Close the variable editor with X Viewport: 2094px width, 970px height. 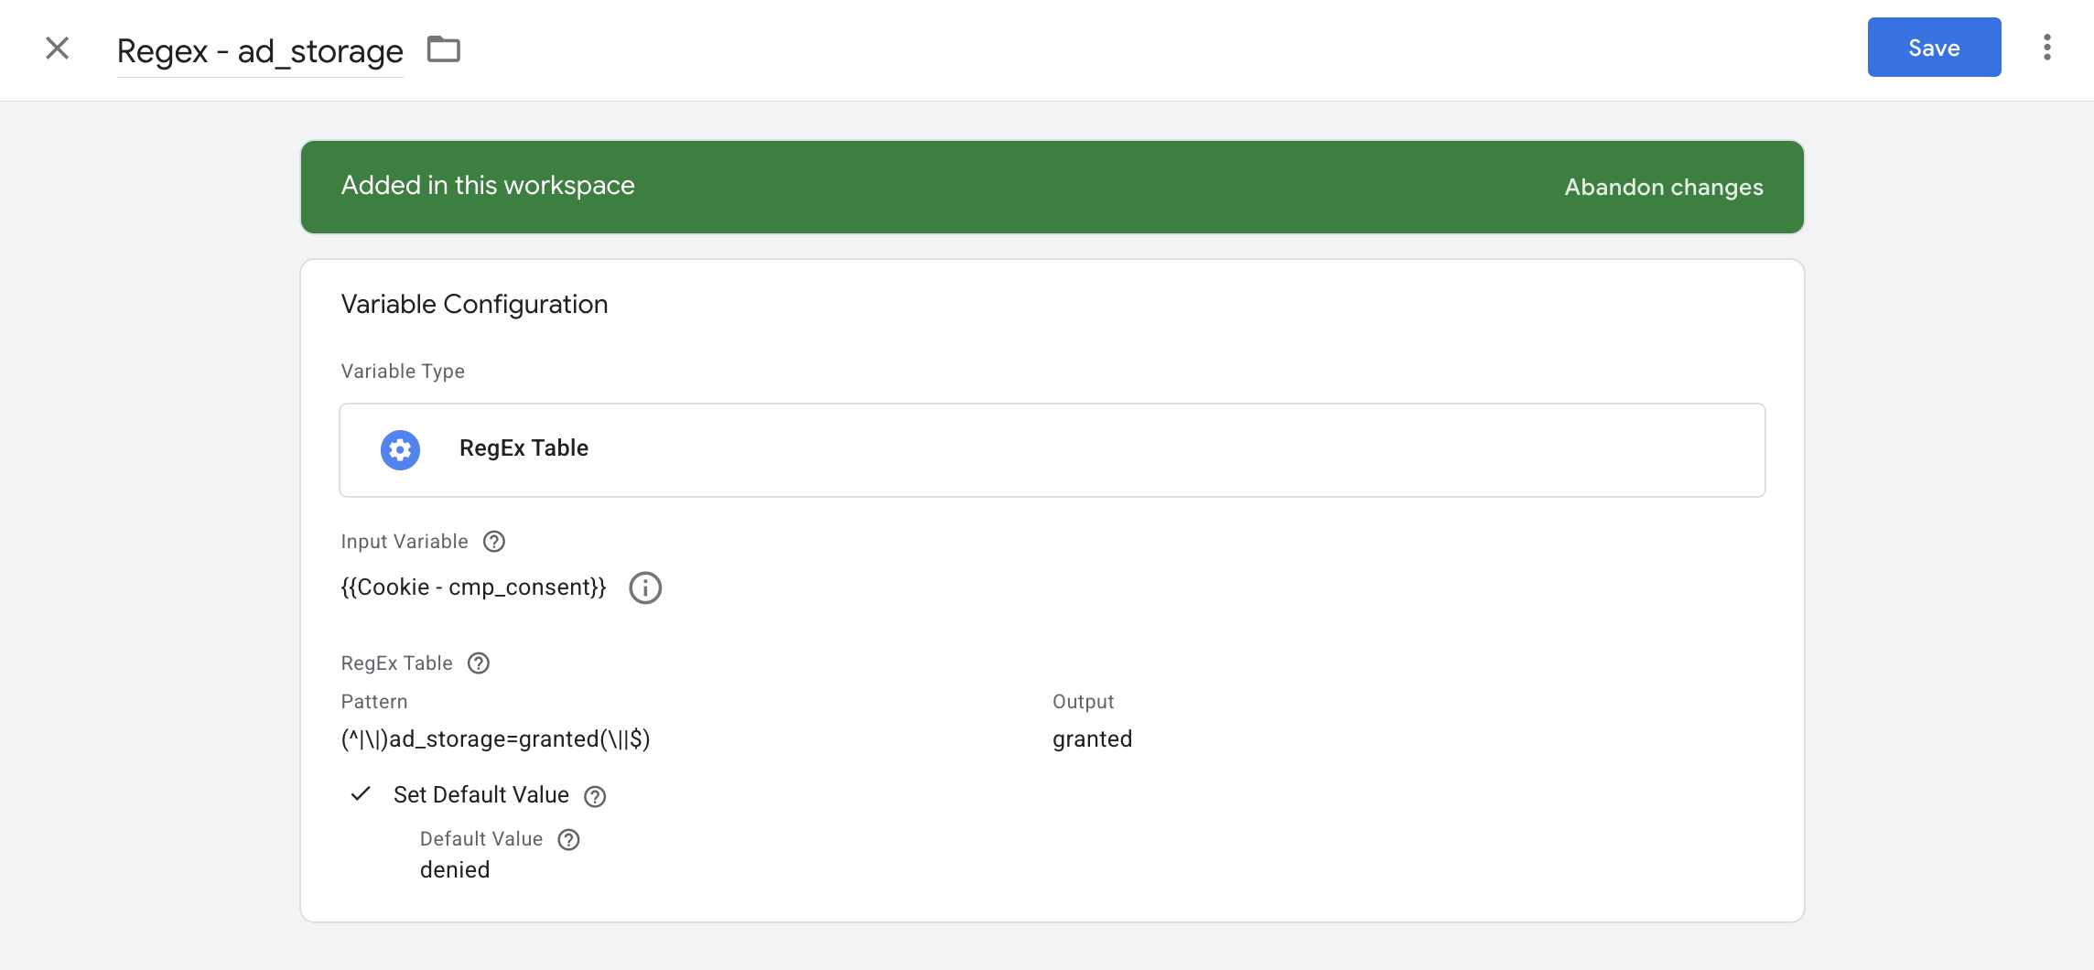[x=58, y=48]
